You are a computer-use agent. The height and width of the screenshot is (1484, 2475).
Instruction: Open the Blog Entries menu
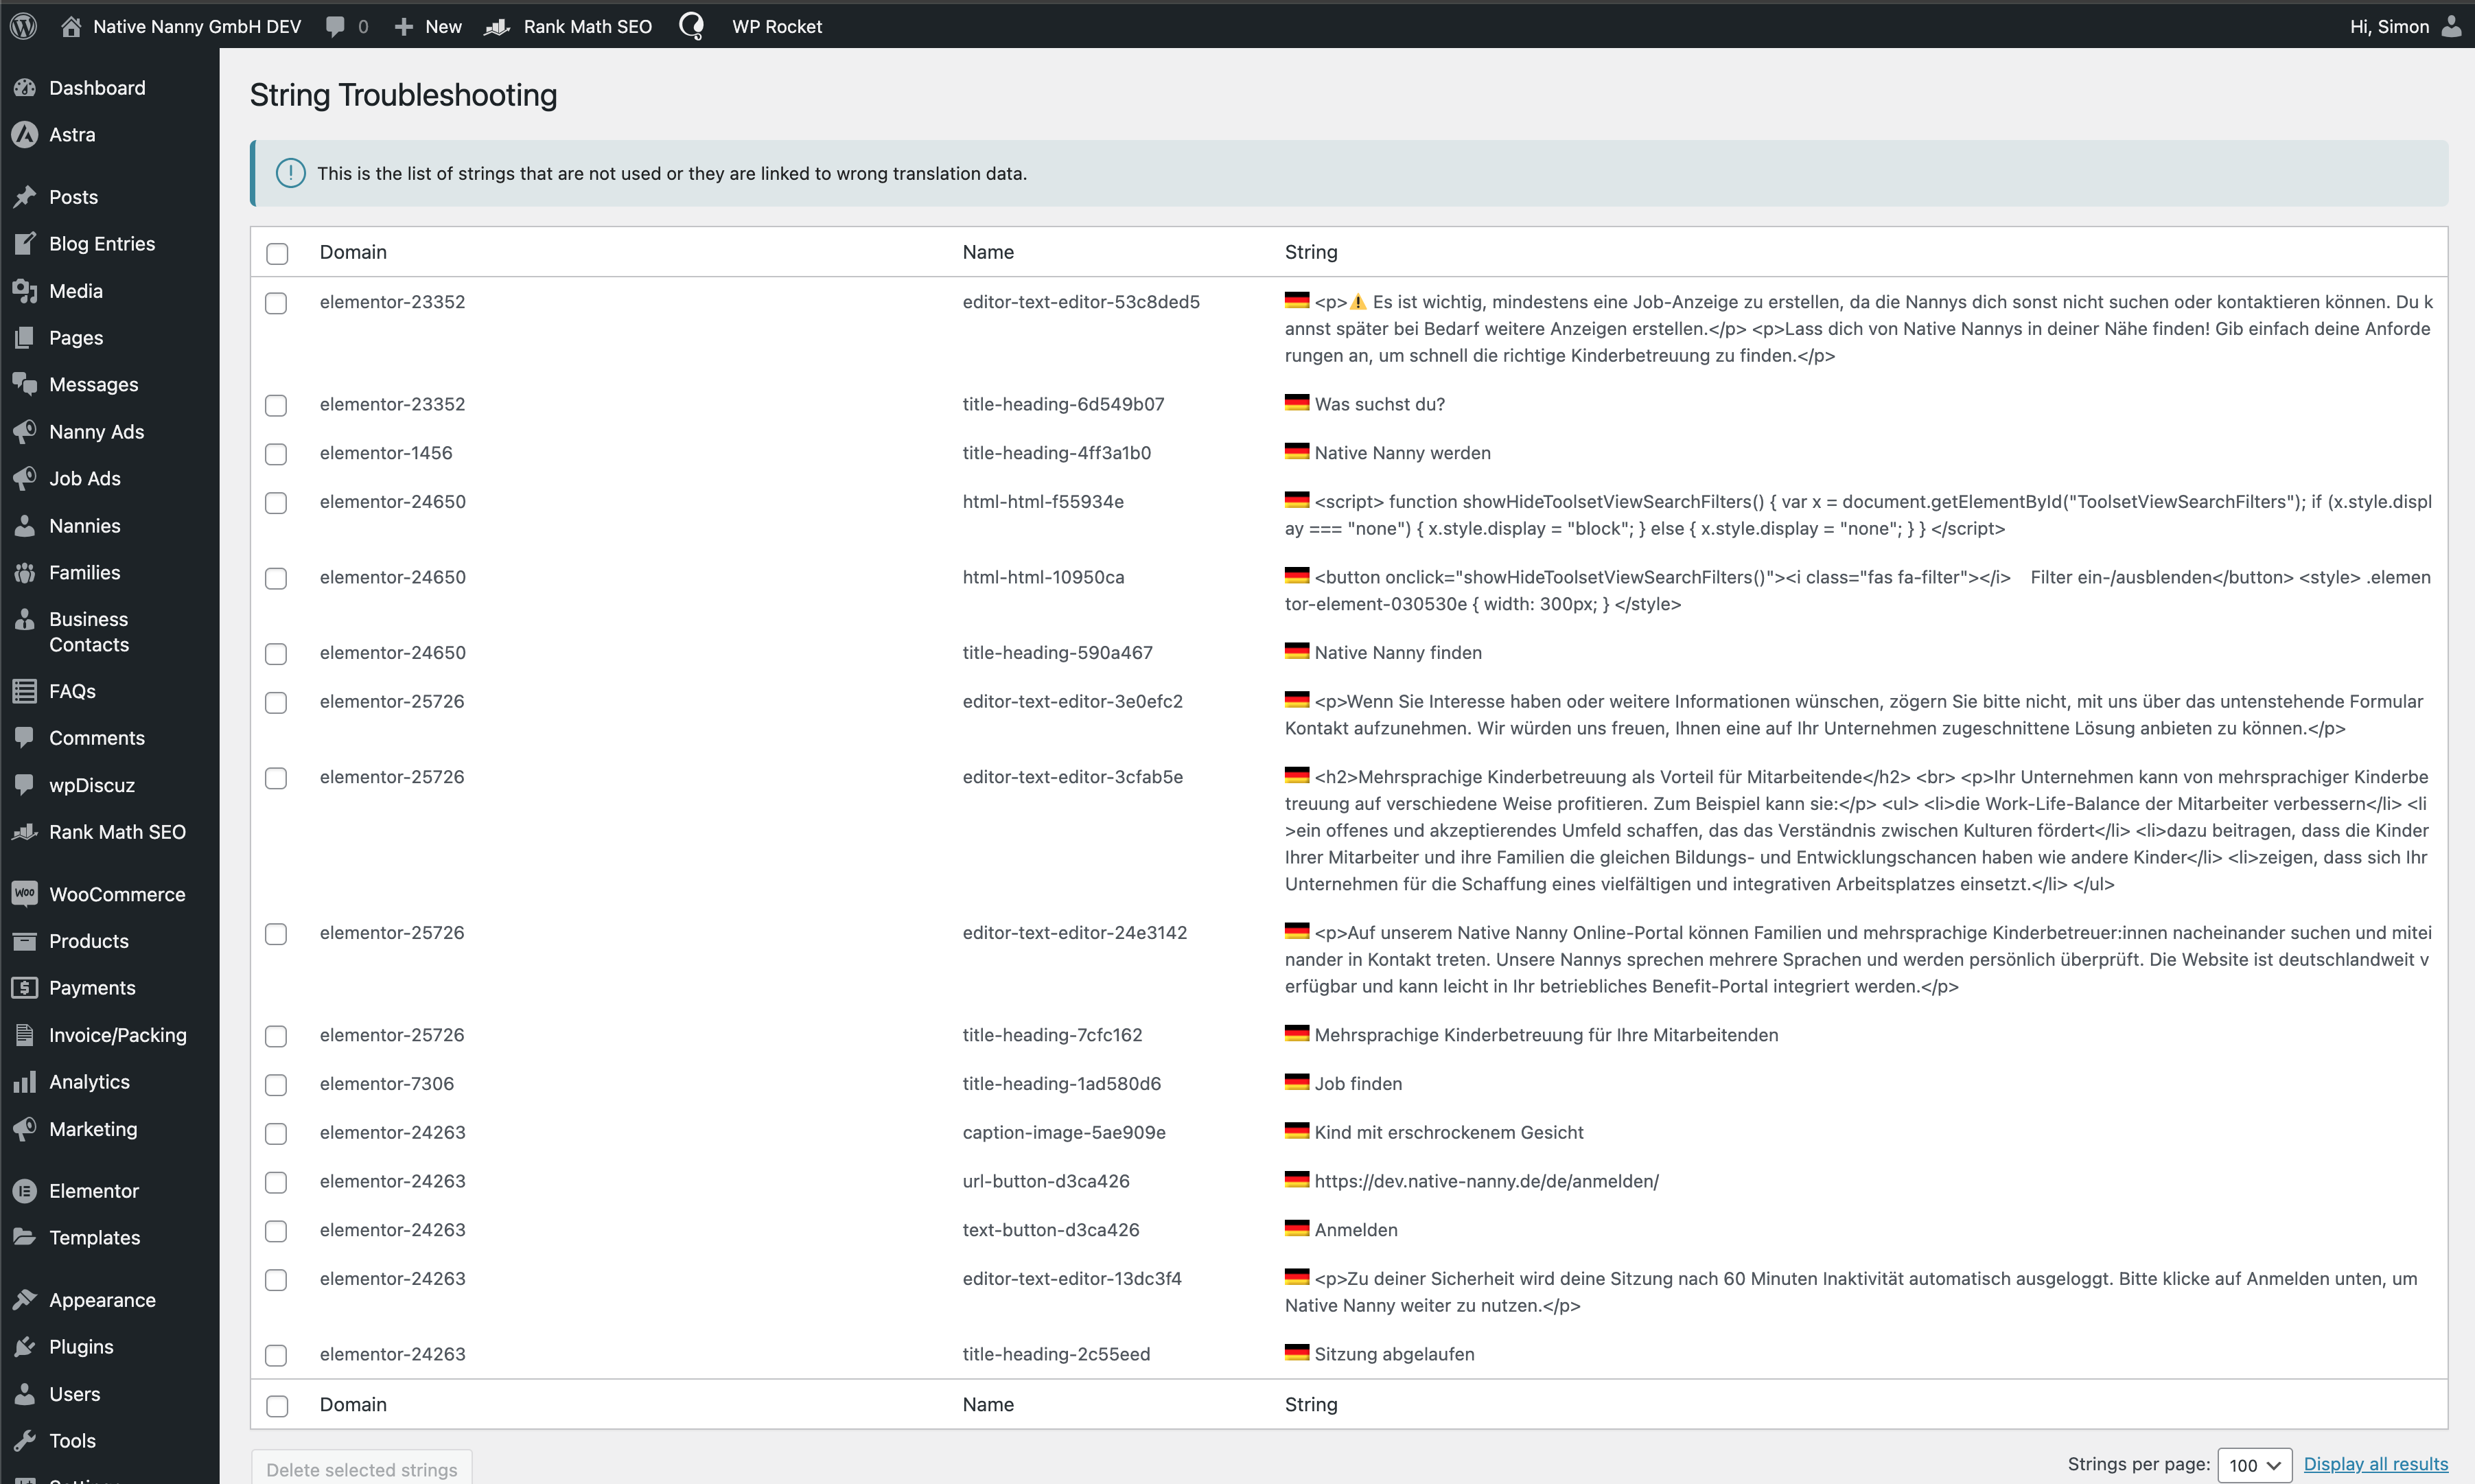coord(102,244)
